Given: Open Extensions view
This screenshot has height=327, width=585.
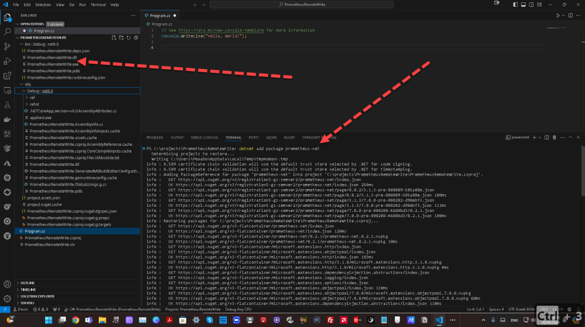Looking at the screenshot, I should pos(7,76).
